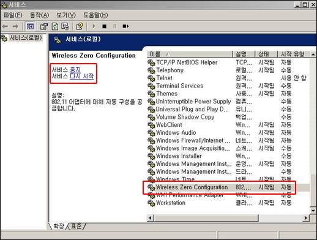Click the Pause Service icon

[115, 26]
